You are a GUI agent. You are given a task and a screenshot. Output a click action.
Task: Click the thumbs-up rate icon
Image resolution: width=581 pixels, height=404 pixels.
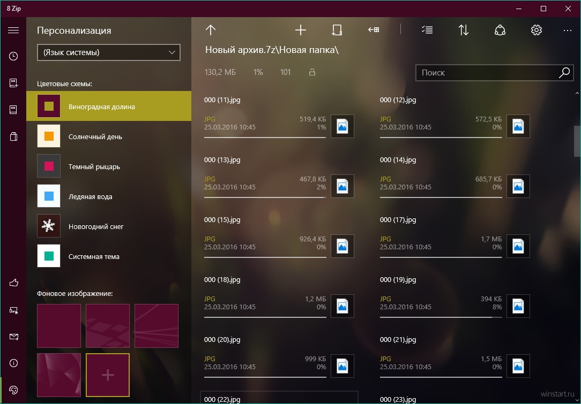point(13,283)
